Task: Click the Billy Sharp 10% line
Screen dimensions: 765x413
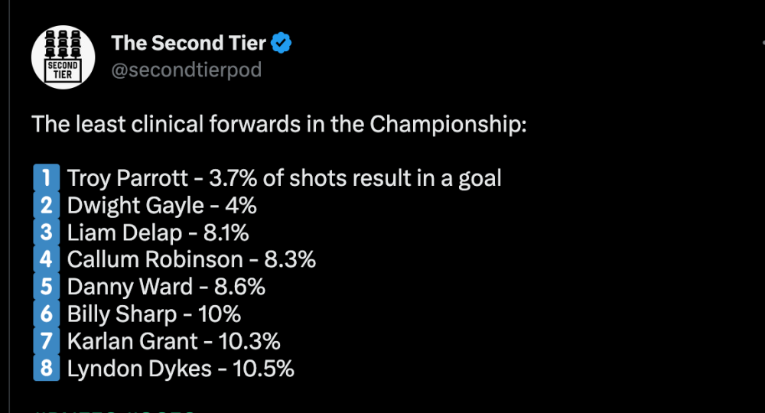Action: click(x=154, y=314)
